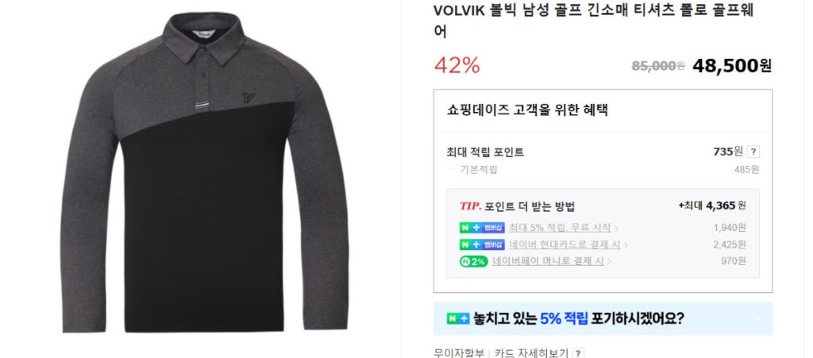Open the arrow after 최대 5% 적립, 무료 시작

pos(616,229)
